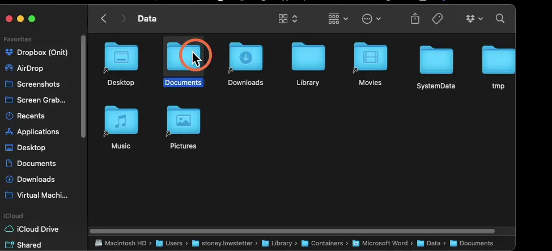Select the SystemData folder icon
This screenshot has height=251, width=552.
pos(436,60)
